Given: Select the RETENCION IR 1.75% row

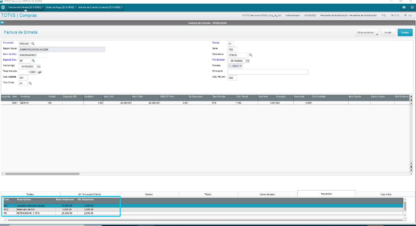Looking at the screenshot, I should (x=203, y=213).
